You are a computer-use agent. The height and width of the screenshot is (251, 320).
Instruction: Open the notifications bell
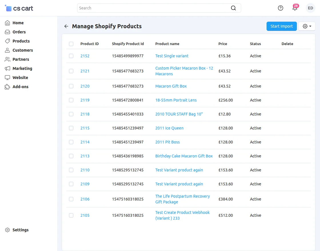click(295, 8)
